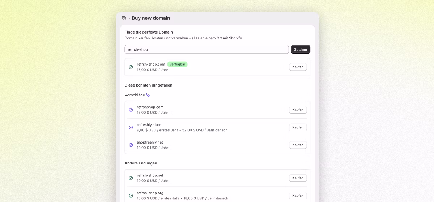Click the Verfügbar badge
The height and width of the screenshot is (202, 434).
pos(177,64)
